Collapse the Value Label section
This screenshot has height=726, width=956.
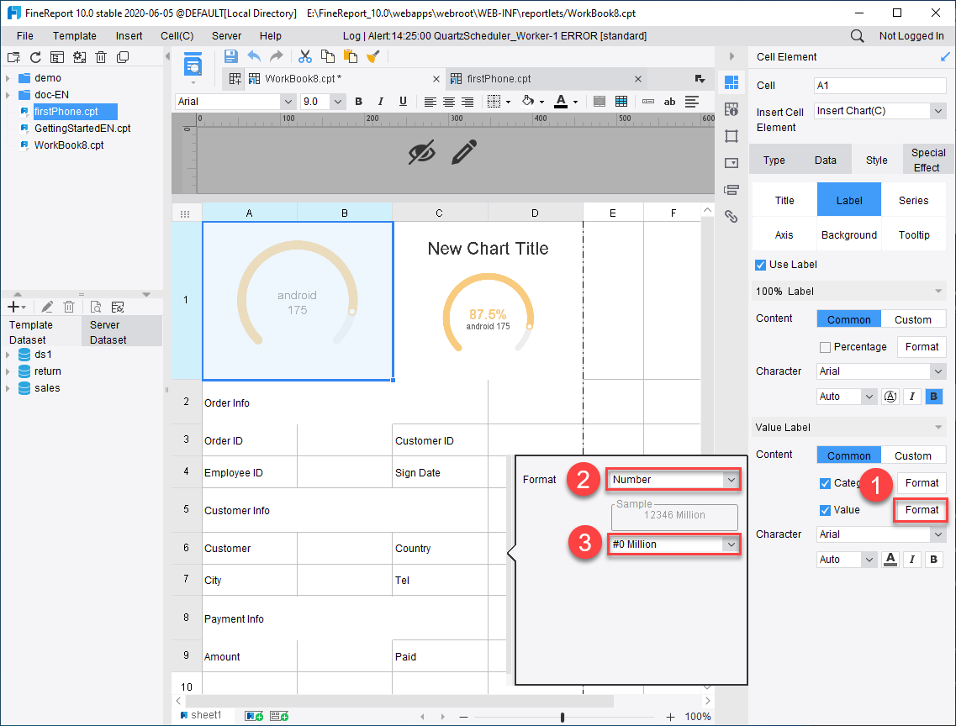(938, 428)
